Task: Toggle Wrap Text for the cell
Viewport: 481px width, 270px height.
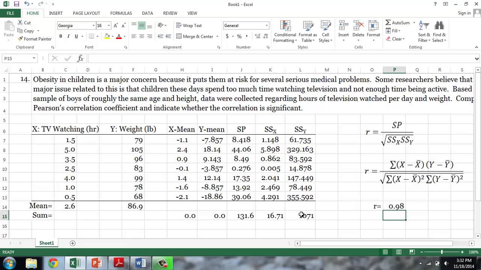Action: pos(189,25)
